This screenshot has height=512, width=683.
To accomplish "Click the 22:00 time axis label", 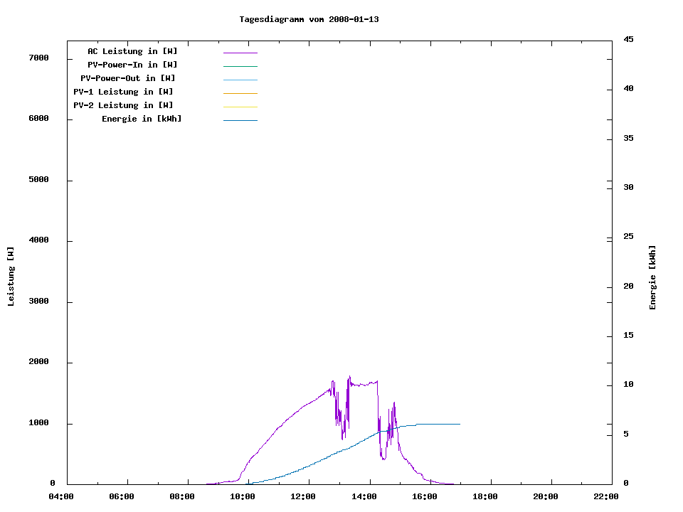I will (606, 496).
